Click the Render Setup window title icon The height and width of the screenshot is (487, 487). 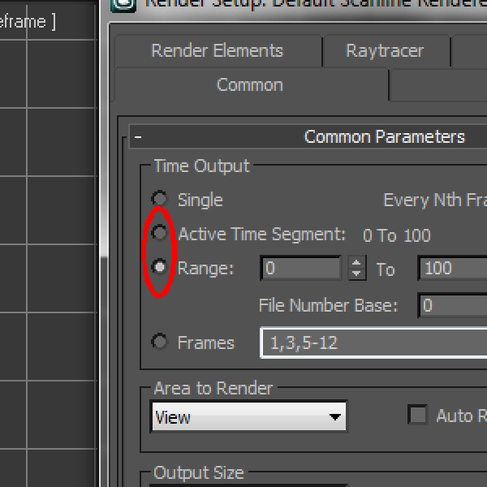[x=125, y=3]
